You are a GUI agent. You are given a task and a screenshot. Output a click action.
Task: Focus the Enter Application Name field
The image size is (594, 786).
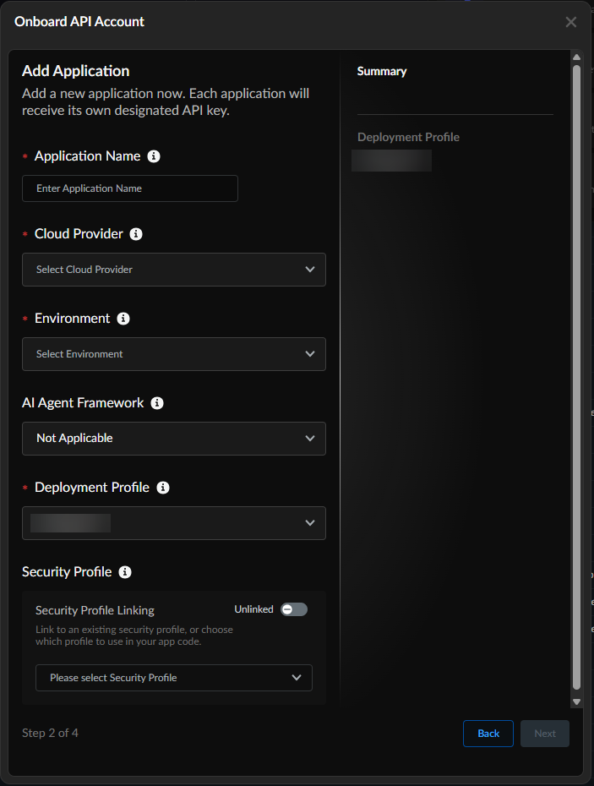click(130, 188)
